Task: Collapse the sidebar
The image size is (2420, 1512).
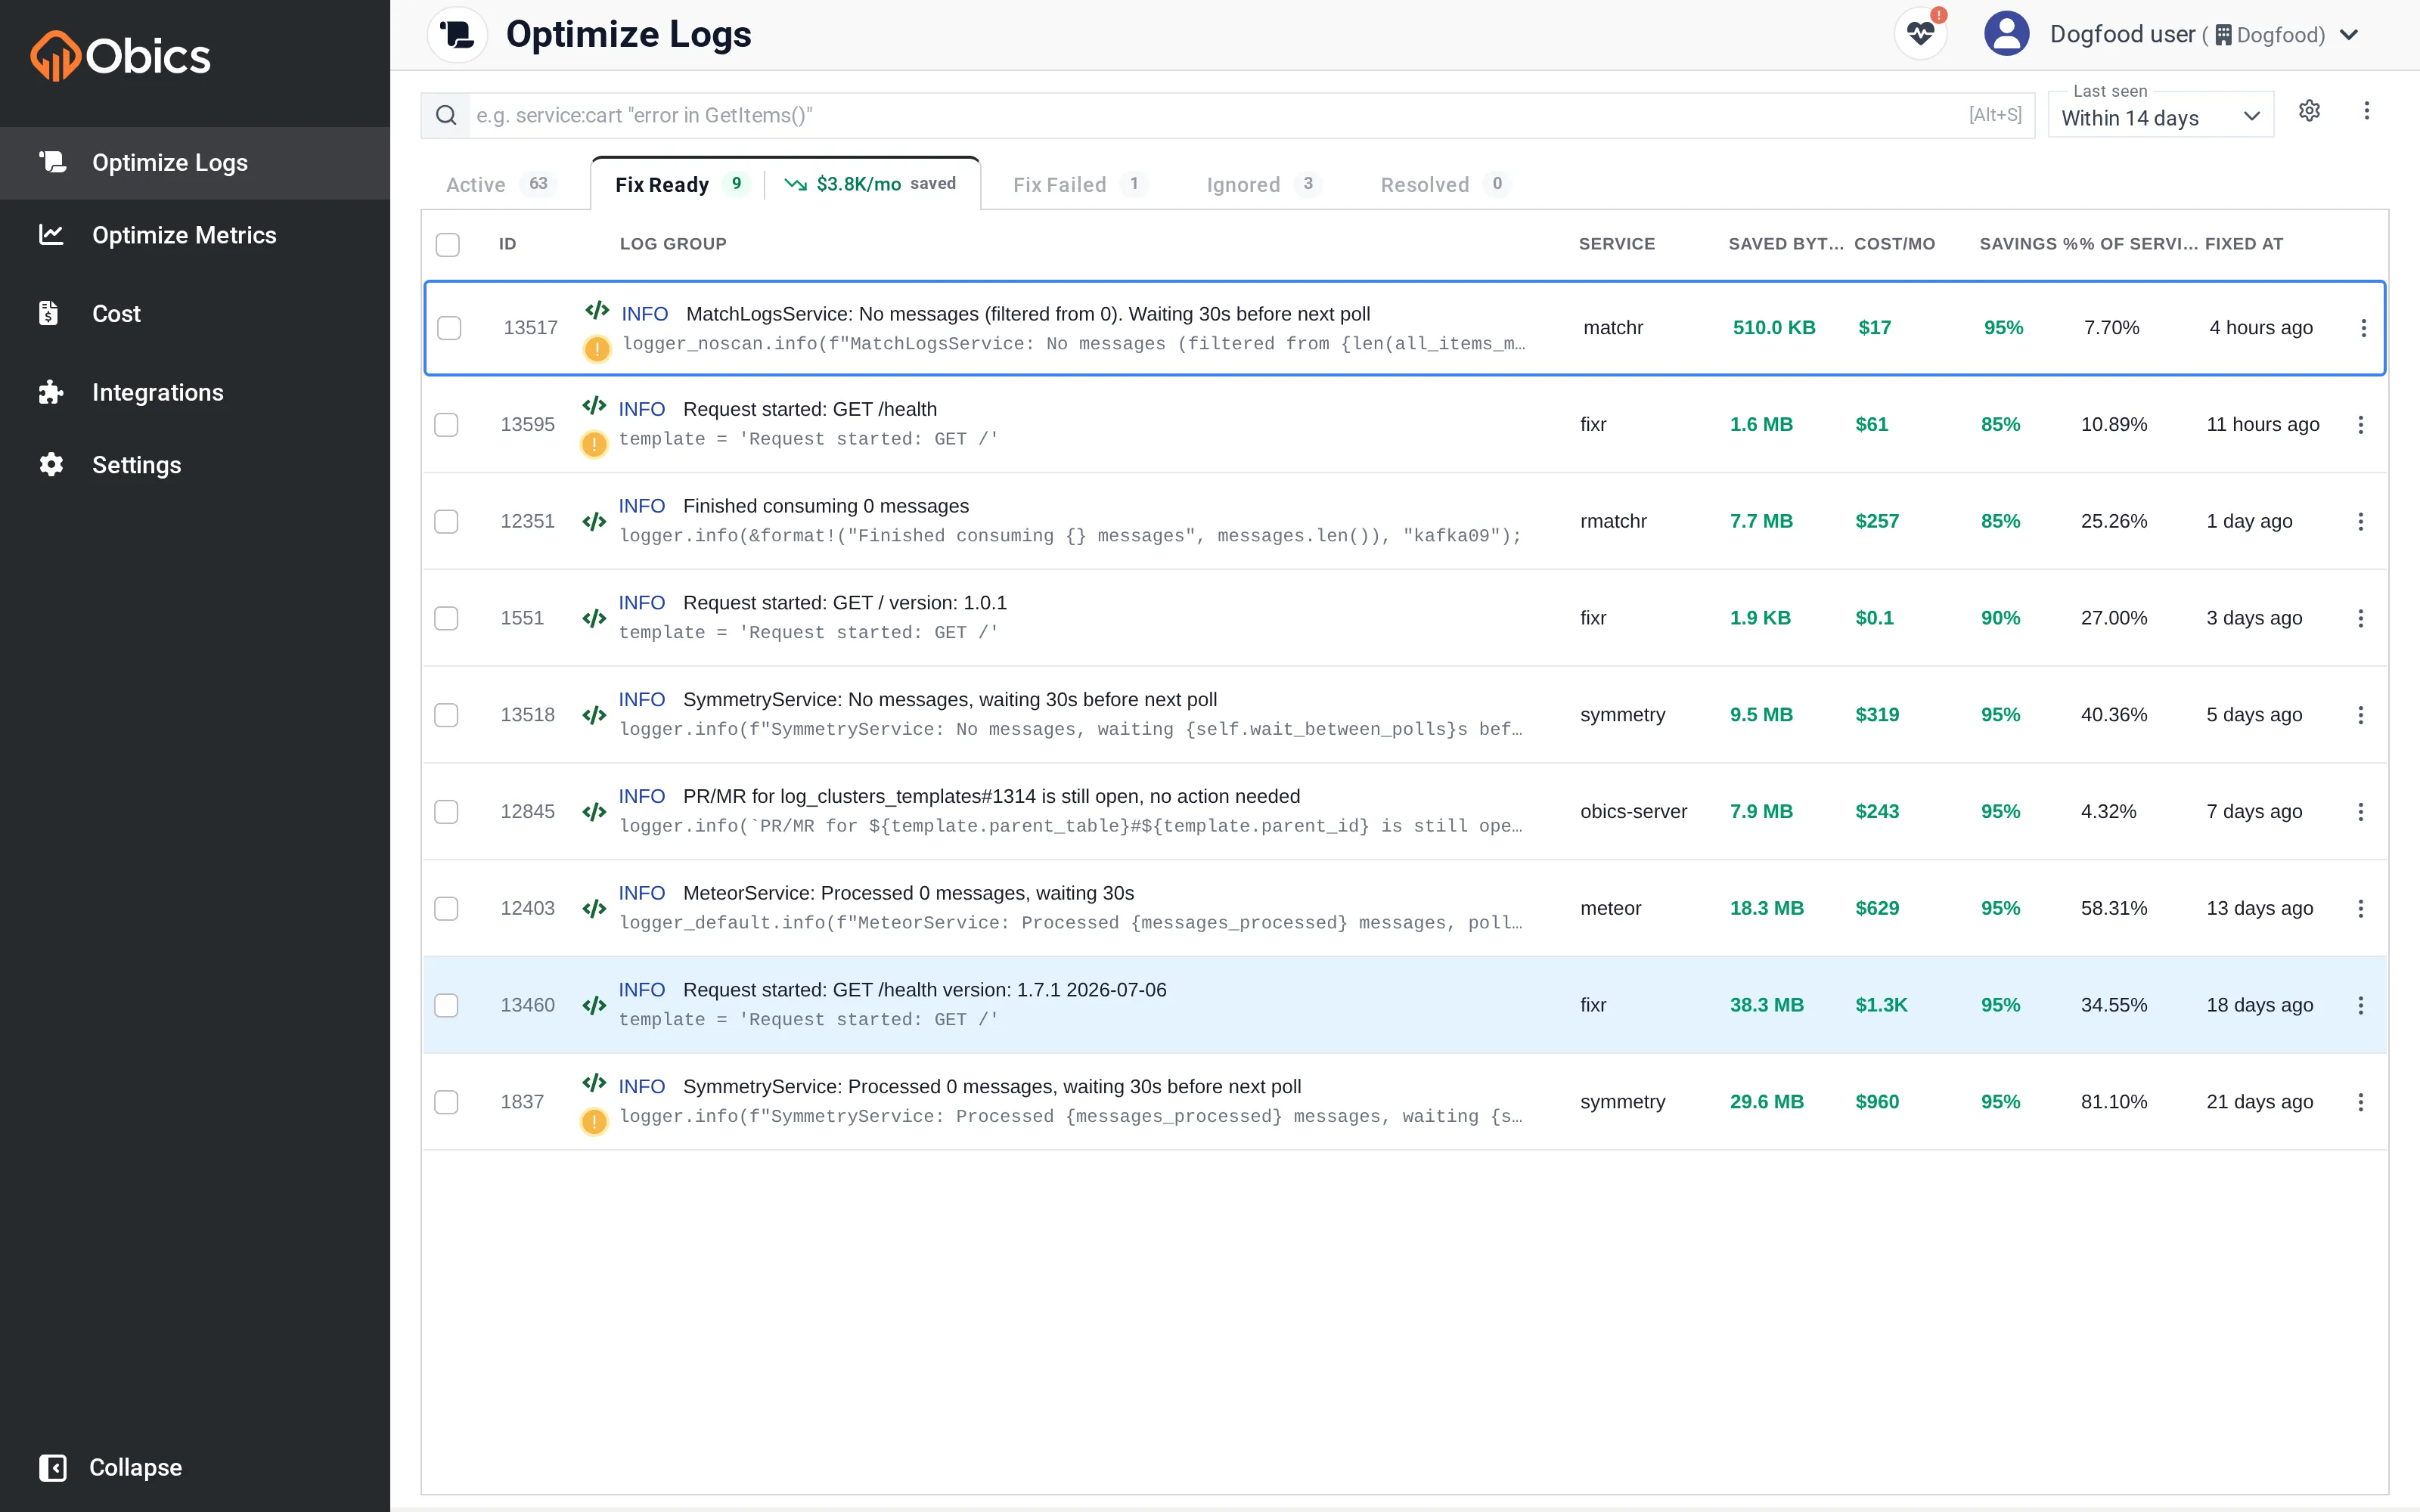Action: click(111, 1467)
